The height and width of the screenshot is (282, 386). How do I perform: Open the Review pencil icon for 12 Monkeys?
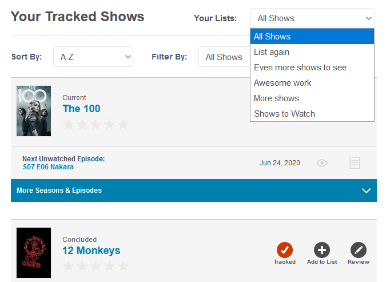pos(359,250)
